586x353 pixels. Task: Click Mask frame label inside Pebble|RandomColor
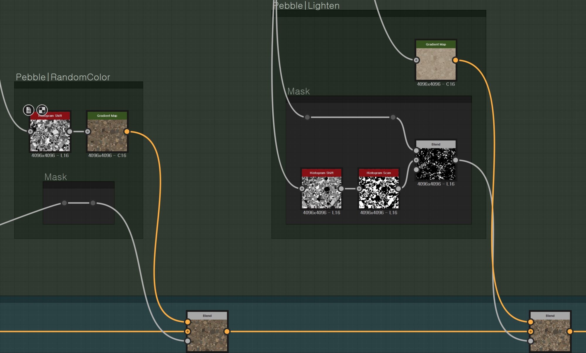(56, 177)
